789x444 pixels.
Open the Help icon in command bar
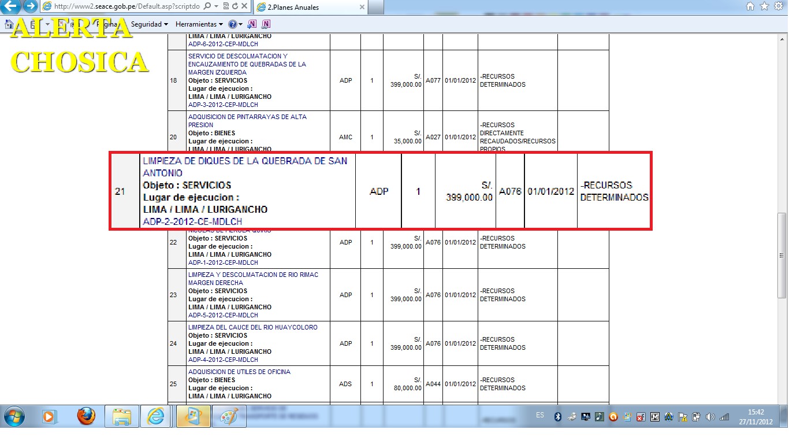click(232, 24)
